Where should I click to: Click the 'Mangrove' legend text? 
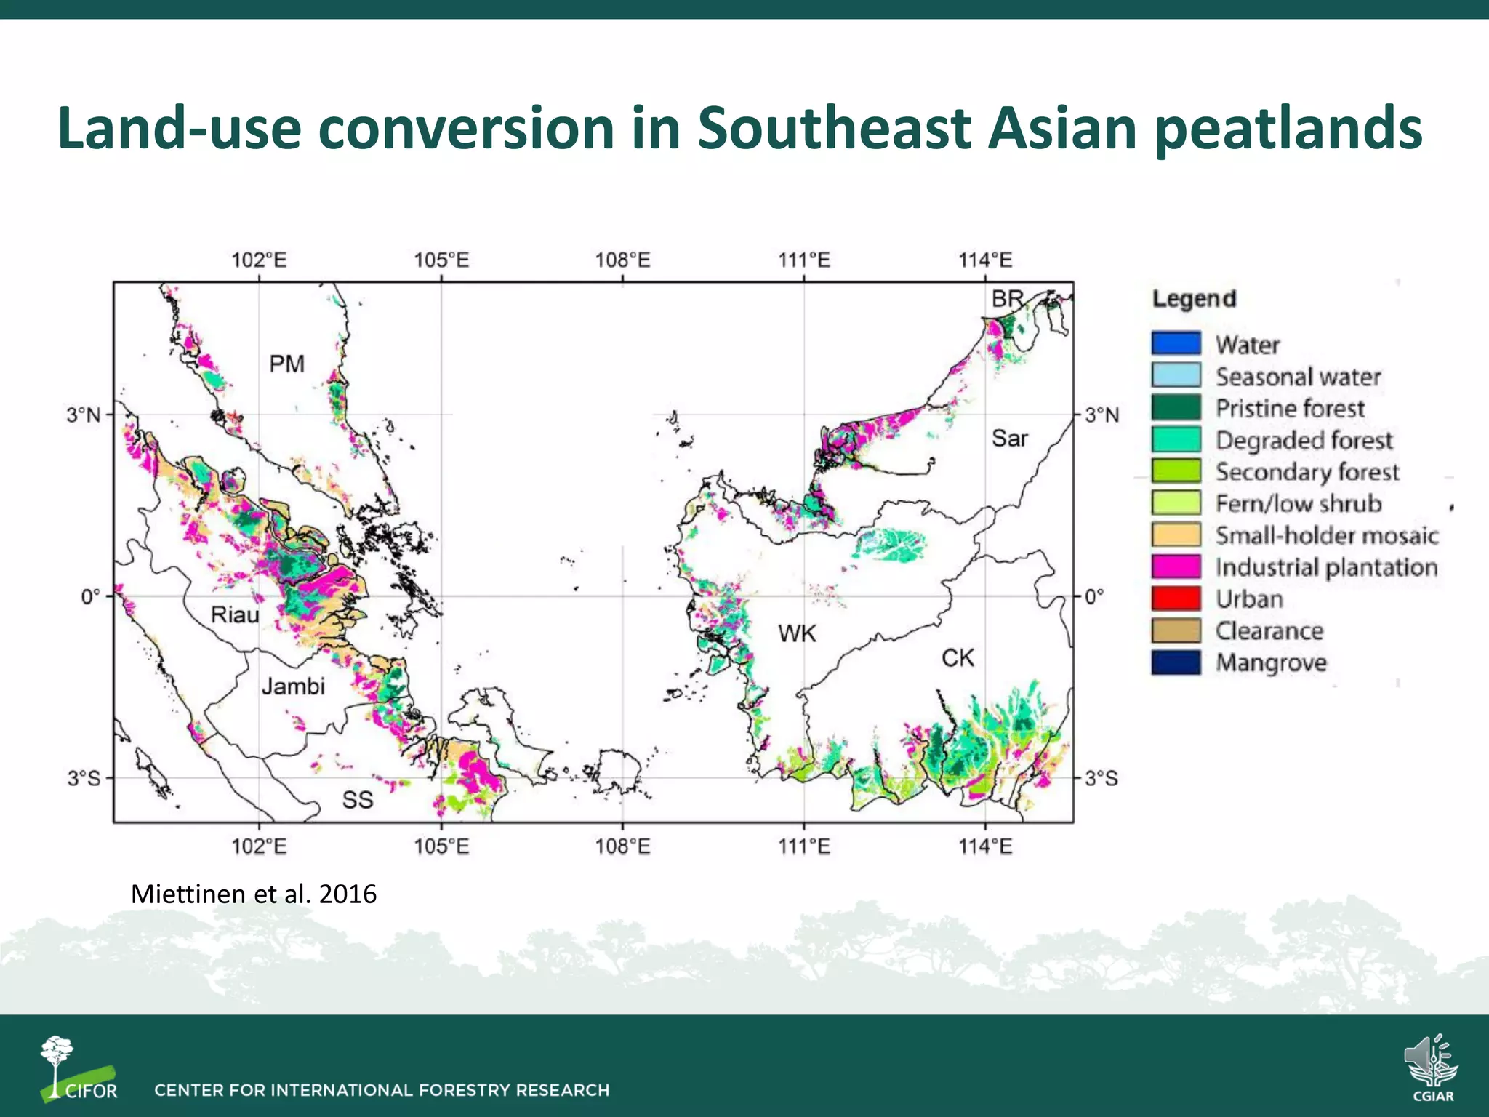click(1272, 663)
